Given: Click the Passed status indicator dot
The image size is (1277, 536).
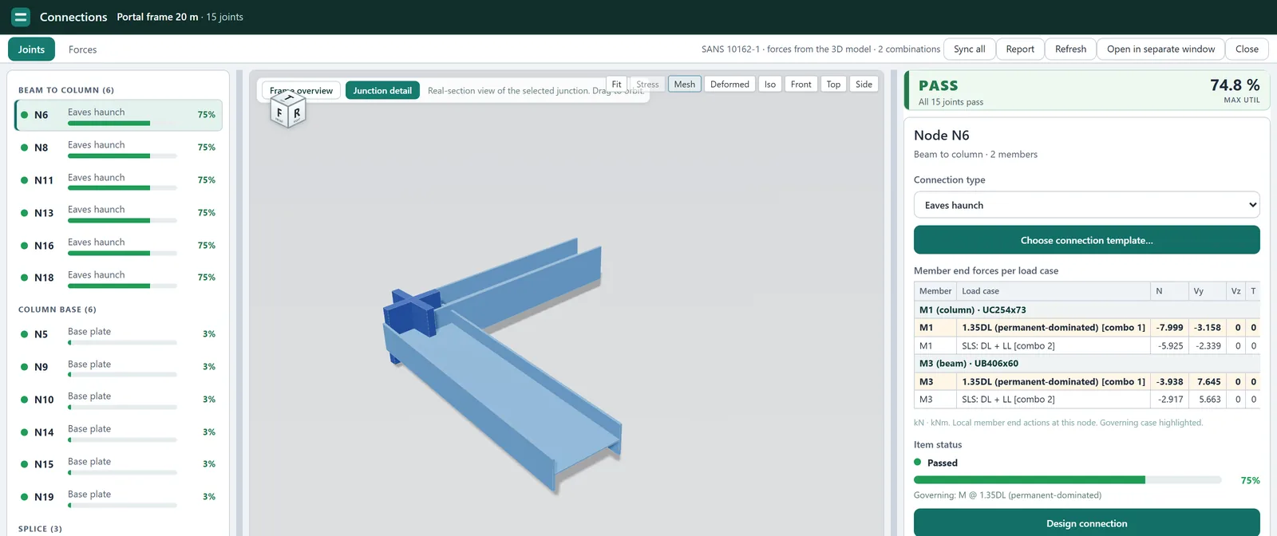Looking at the screenshot, I should click(x=918, y=463).
